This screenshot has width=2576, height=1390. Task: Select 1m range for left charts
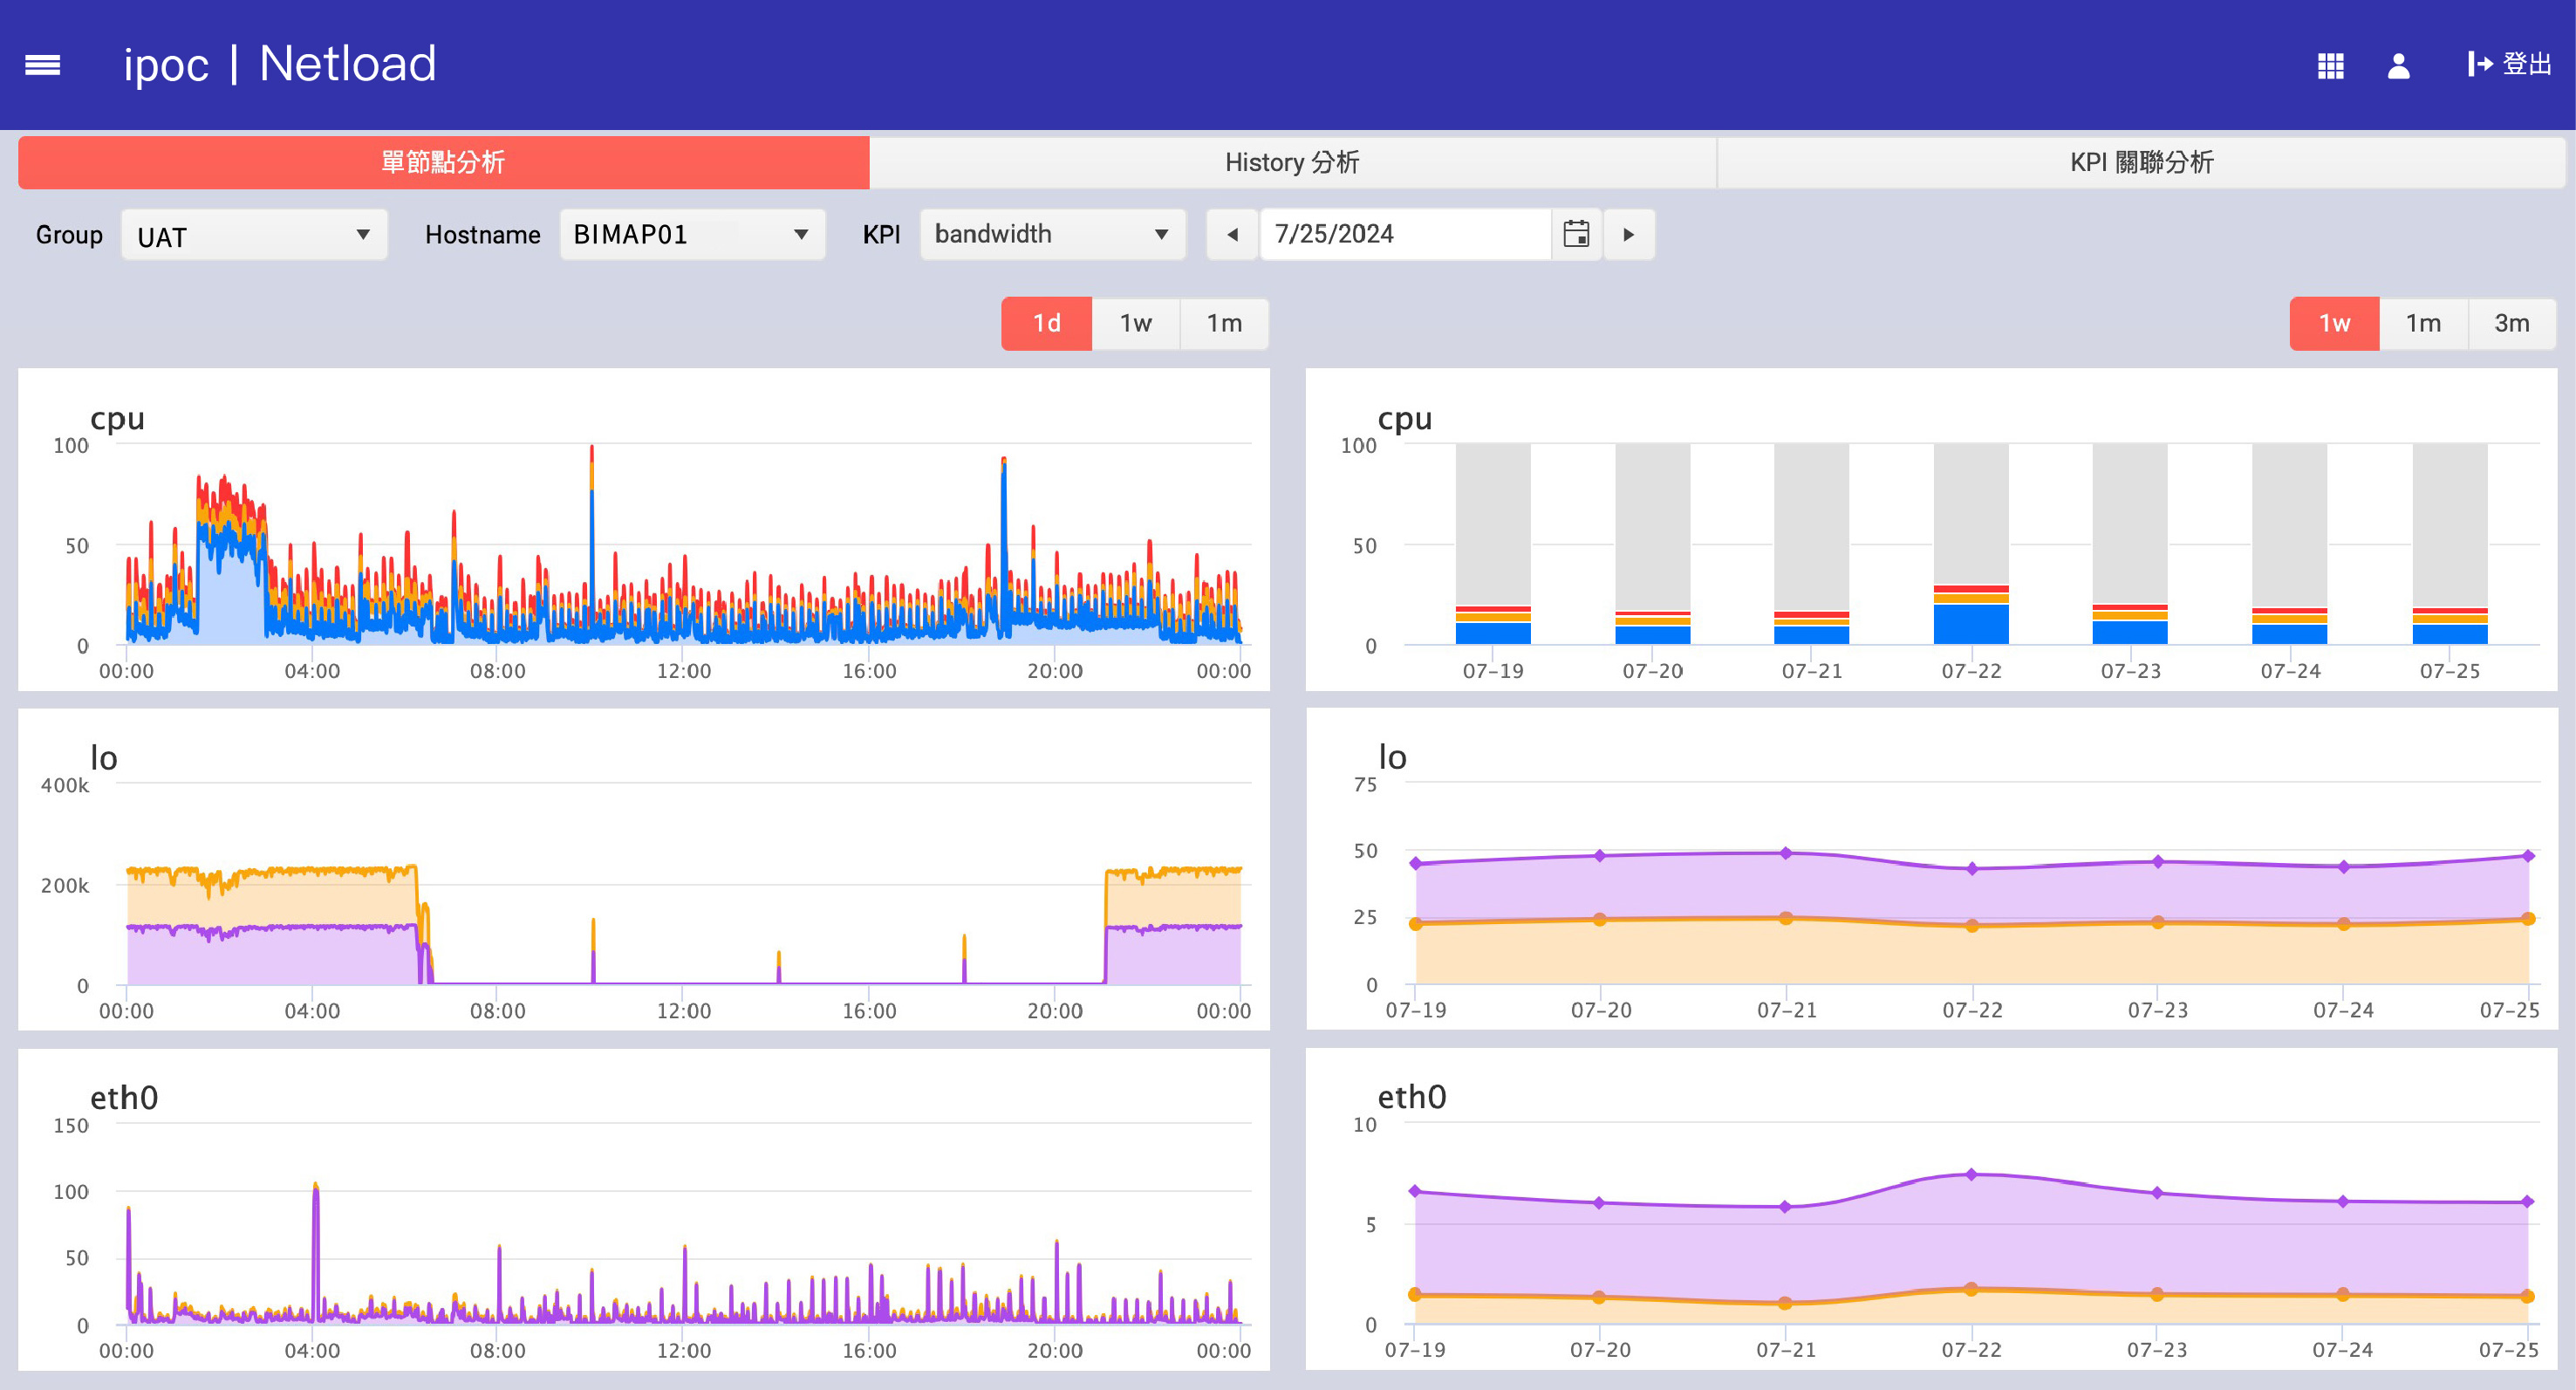click(x=1224, y=323)
